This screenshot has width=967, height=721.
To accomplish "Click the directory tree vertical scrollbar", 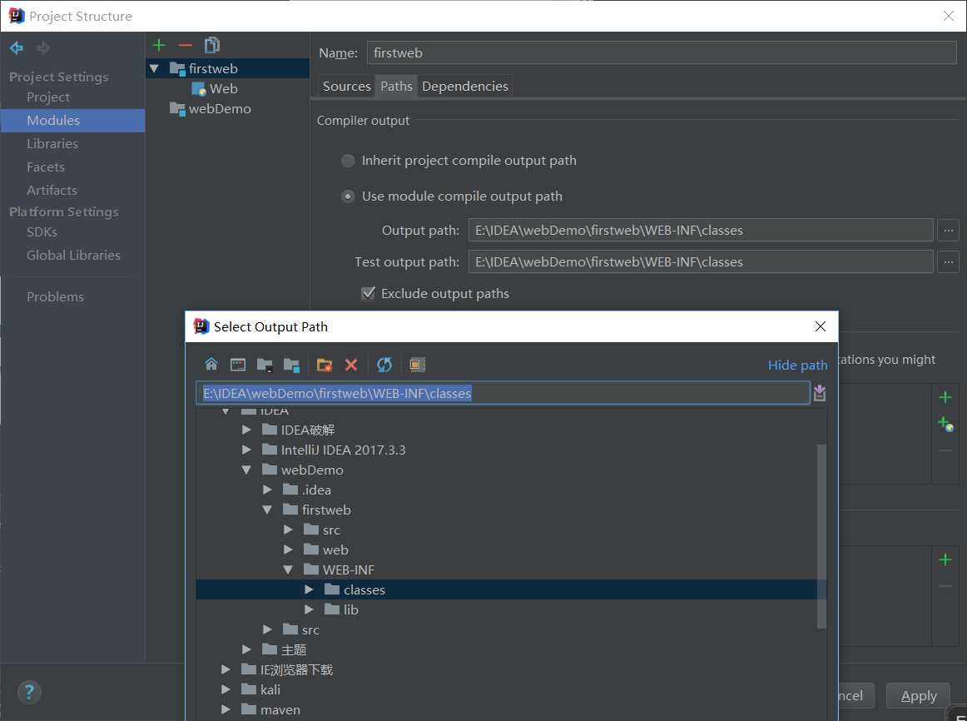I will (x=821, y=536).
